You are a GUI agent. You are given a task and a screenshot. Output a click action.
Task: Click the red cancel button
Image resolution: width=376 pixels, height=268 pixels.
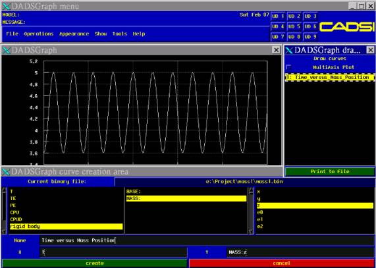pyautogui.click(x=282, y=263)
